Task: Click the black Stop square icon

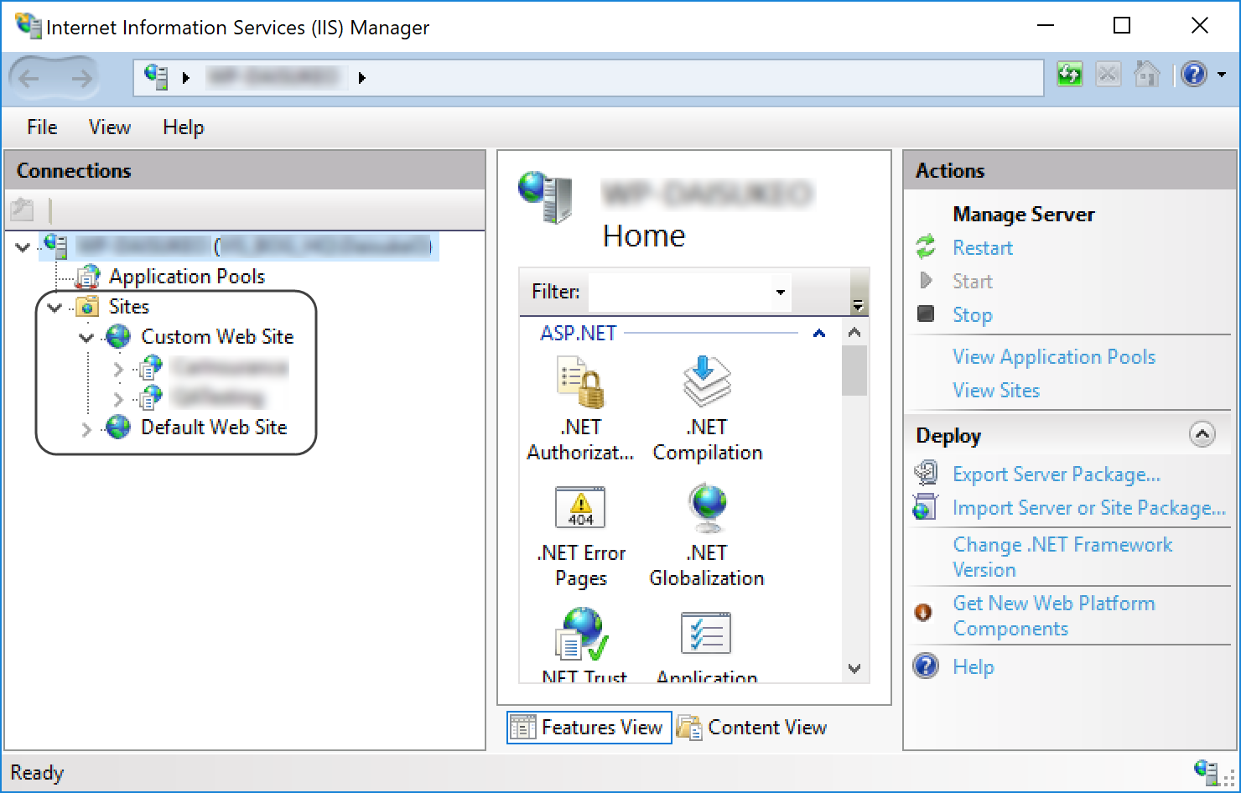Action: click(x=926, y=314)
